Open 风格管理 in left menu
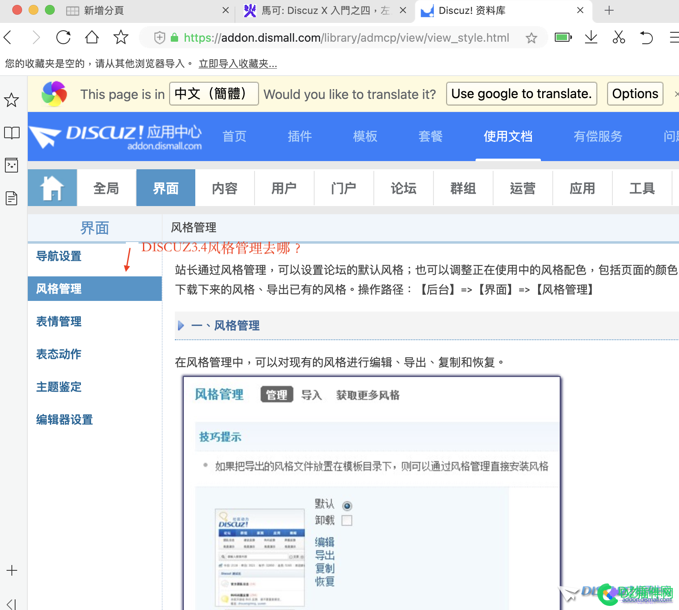Viewport: 679px width, 610px height. coord(95,289)
